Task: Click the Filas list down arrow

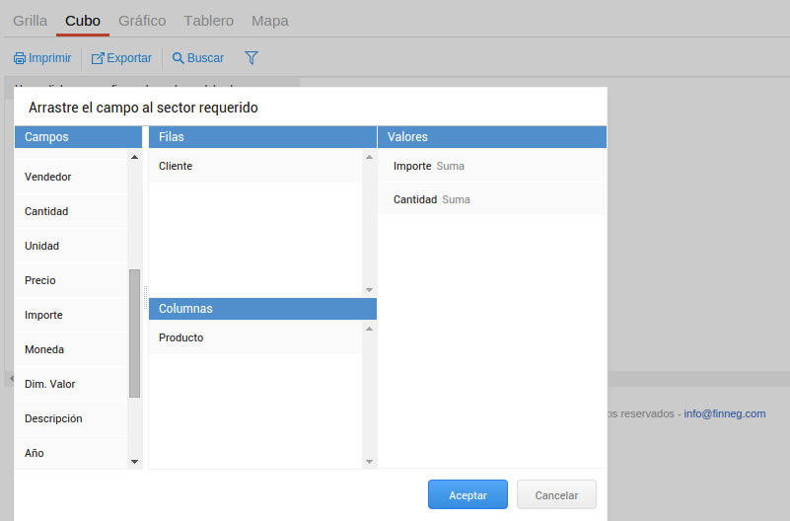Action: pos(370,290)
